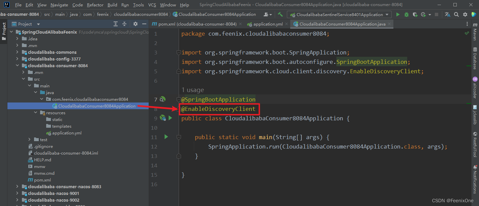This screenshot has height=206, width=479.
Task: Open the Database tool window
Action: coord(475,58)
